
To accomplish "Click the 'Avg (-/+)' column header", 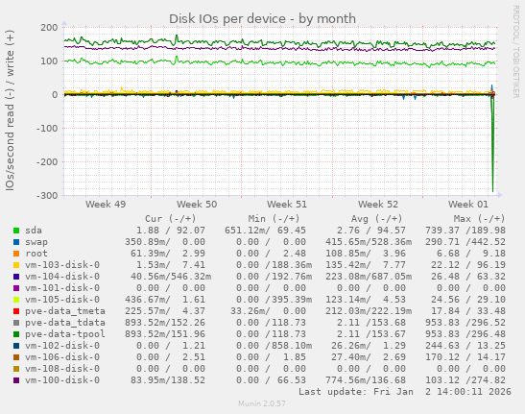I will (376, 219).
